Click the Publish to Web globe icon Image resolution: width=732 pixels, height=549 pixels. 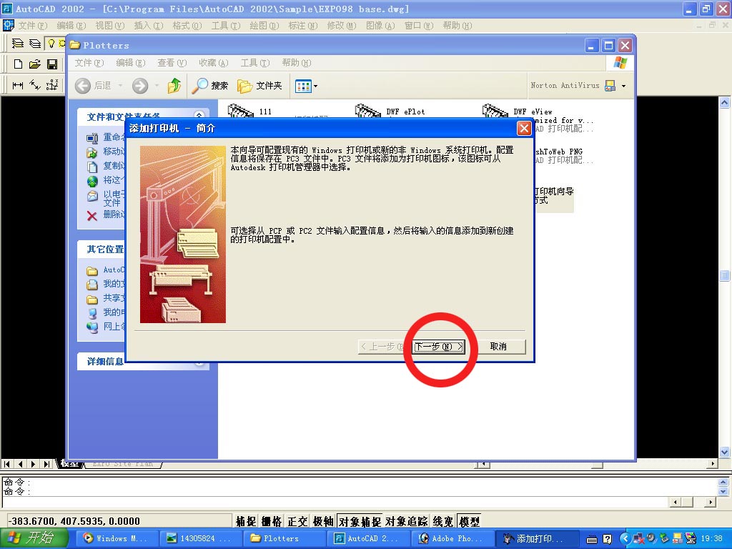(92, 181)
